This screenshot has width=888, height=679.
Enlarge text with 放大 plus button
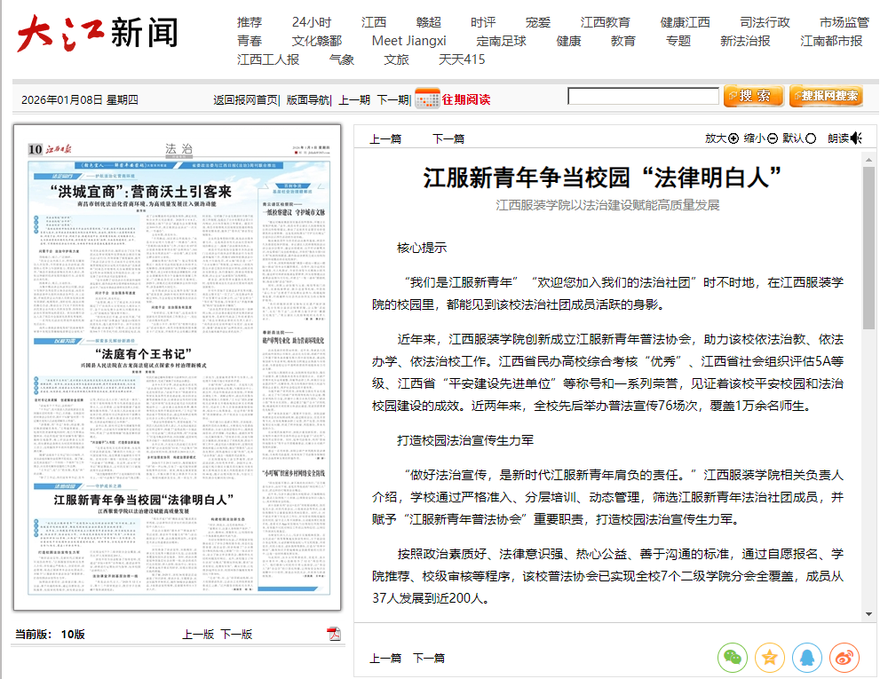(733, 138)
